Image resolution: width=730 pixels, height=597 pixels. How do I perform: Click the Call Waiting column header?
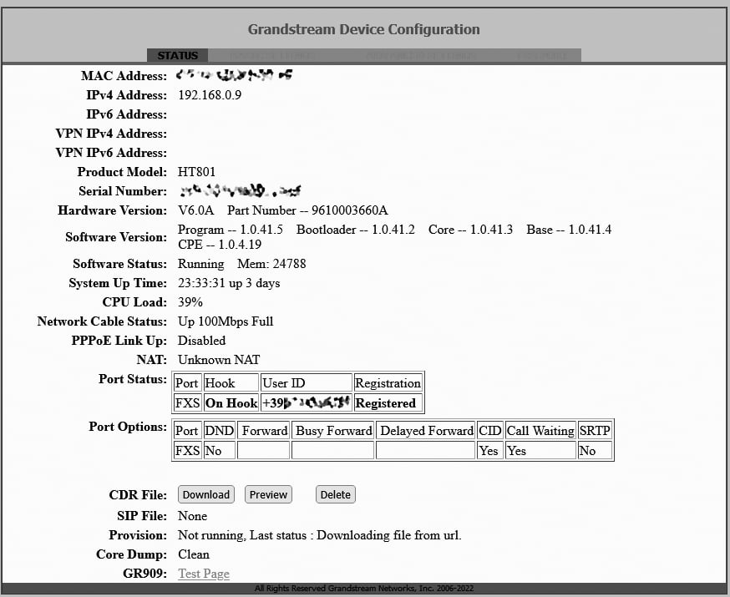point(540,430)
